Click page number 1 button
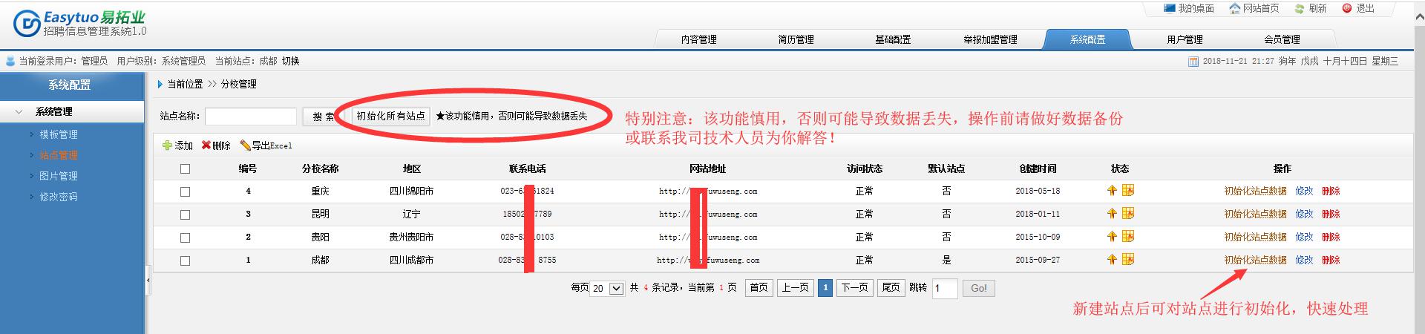Screen dimensions: 1425x334 [825, 288]
